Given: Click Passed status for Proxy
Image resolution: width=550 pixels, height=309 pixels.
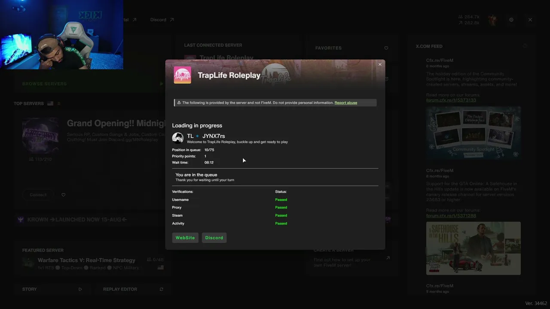Looking at the screenshot, I should click(x=281, y=208).
